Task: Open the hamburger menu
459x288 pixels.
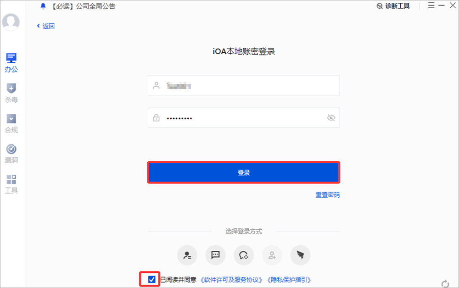Action: (x=432, y=6)
